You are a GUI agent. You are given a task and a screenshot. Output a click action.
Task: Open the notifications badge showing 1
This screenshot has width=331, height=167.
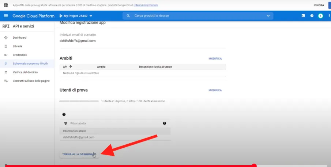pyautogui.click(x=320, y=16)
